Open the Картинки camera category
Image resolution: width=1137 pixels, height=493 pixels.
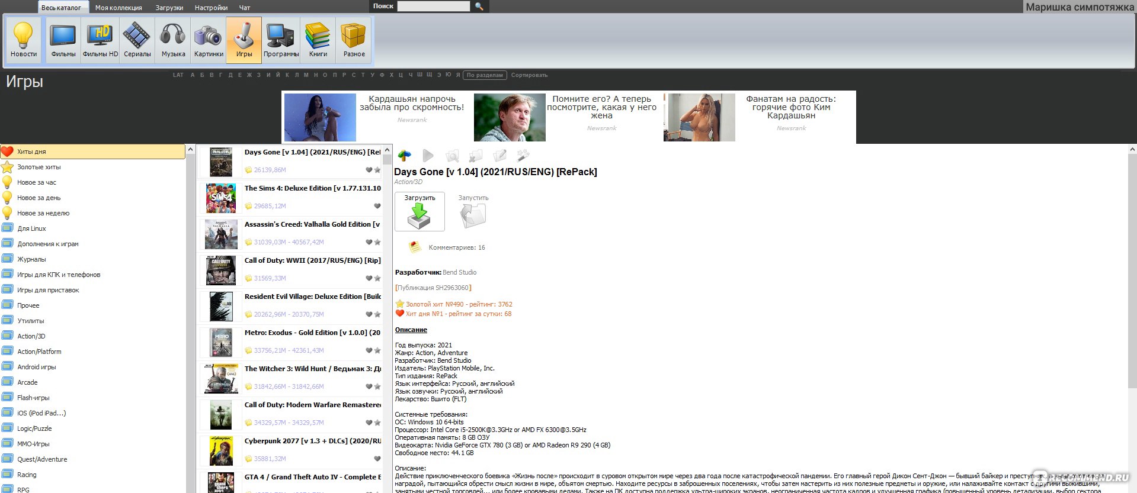coord(209,40)
